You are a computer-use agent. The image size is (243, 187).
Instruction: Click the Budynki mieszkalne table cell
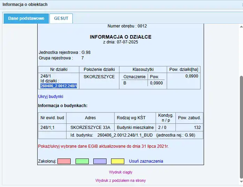tap(135, 128)
